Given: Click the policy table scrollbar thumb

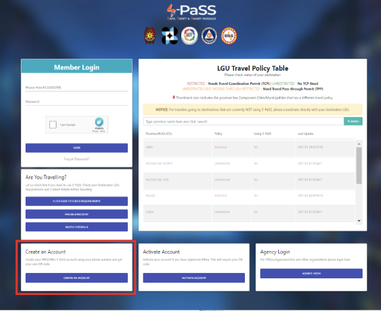Looking at the screenshot, I should pos(359,165).
